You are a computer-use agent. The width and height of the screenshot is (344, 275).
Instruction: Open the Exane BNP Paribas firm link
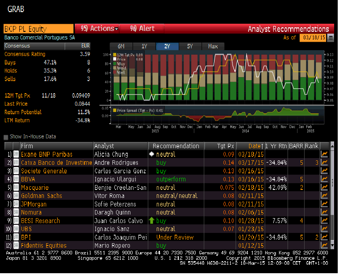point(47,155)
